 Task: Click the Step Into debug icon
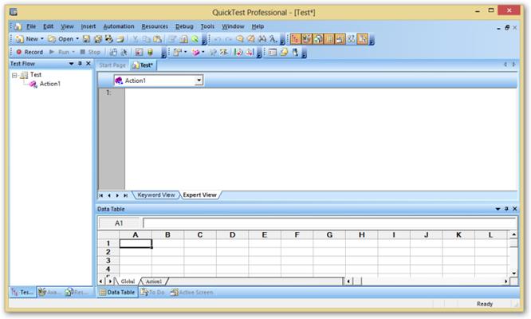(238, 52)
